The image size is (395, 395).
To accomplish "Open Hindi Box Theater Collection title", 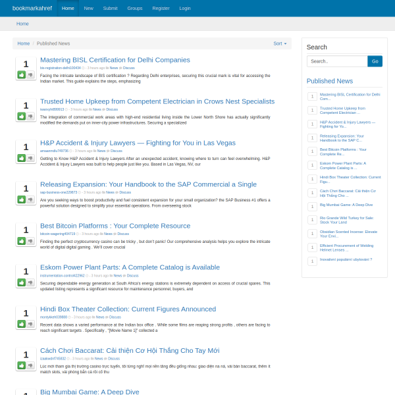I will click(x=128, y=309).
